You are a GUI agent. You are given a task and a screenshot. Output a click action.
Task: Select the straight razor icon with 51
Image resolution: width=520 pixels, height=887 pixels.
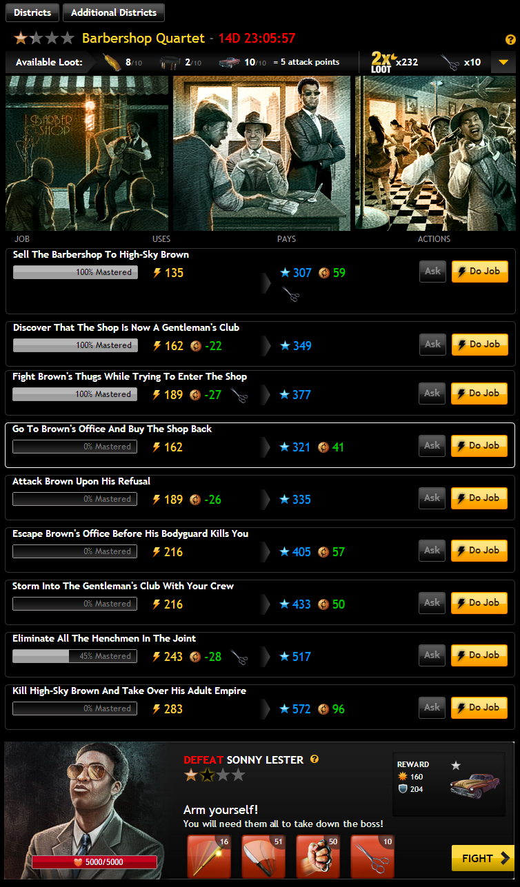click(x=263, y=857)
